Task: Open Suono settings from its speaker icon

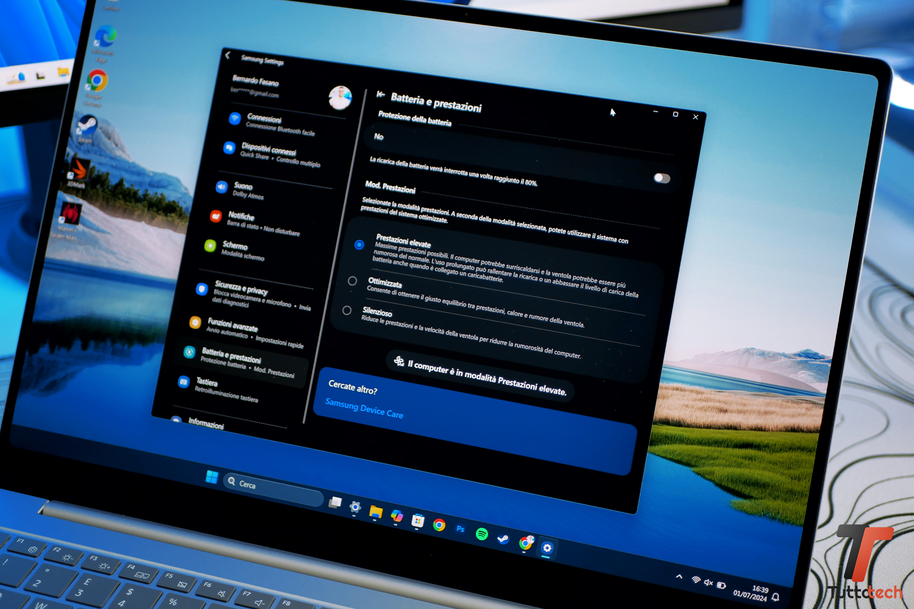Action: (x=221, y=187)
